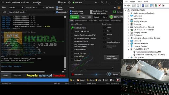Click the show/hide console tree icon

[x=133, y=5]
